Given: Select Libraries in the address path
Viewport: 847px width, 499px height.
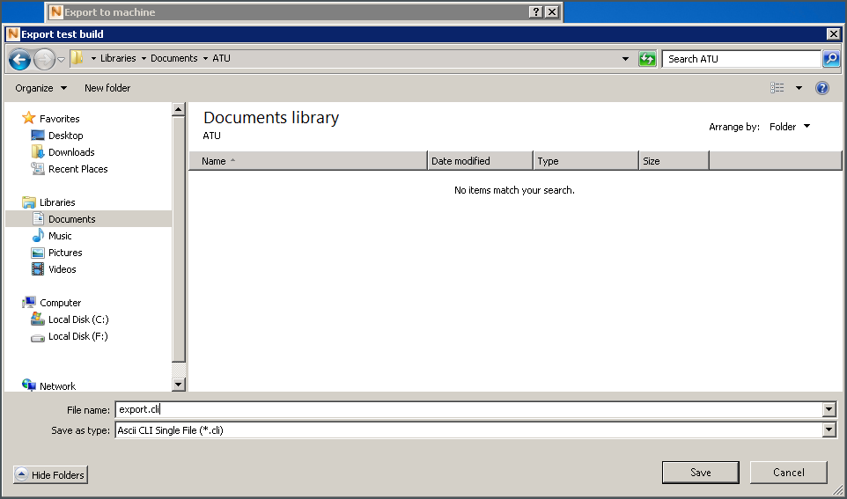Looking at the screenshot, I should [118, 58].
